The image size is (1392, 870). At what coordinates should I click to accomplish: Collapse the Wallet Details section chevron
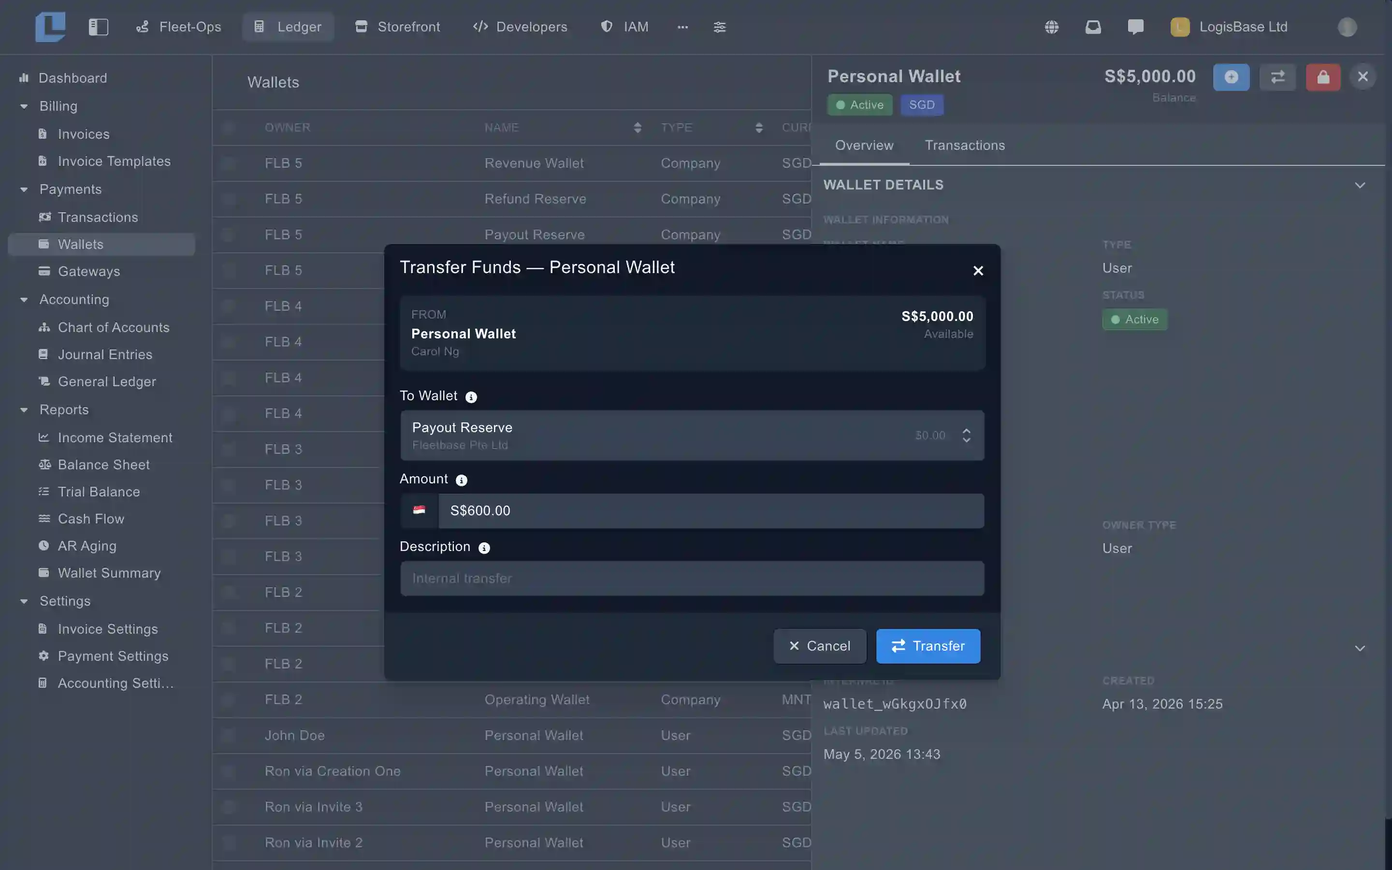pos(1360,185)
